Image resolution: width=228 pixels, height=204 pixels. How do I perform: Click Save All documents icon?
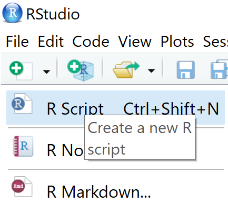tap(219, 69)
